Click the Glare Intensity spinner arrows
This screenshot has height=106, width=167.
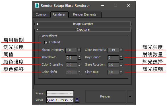pyautogui.click(x=121, y=50)
